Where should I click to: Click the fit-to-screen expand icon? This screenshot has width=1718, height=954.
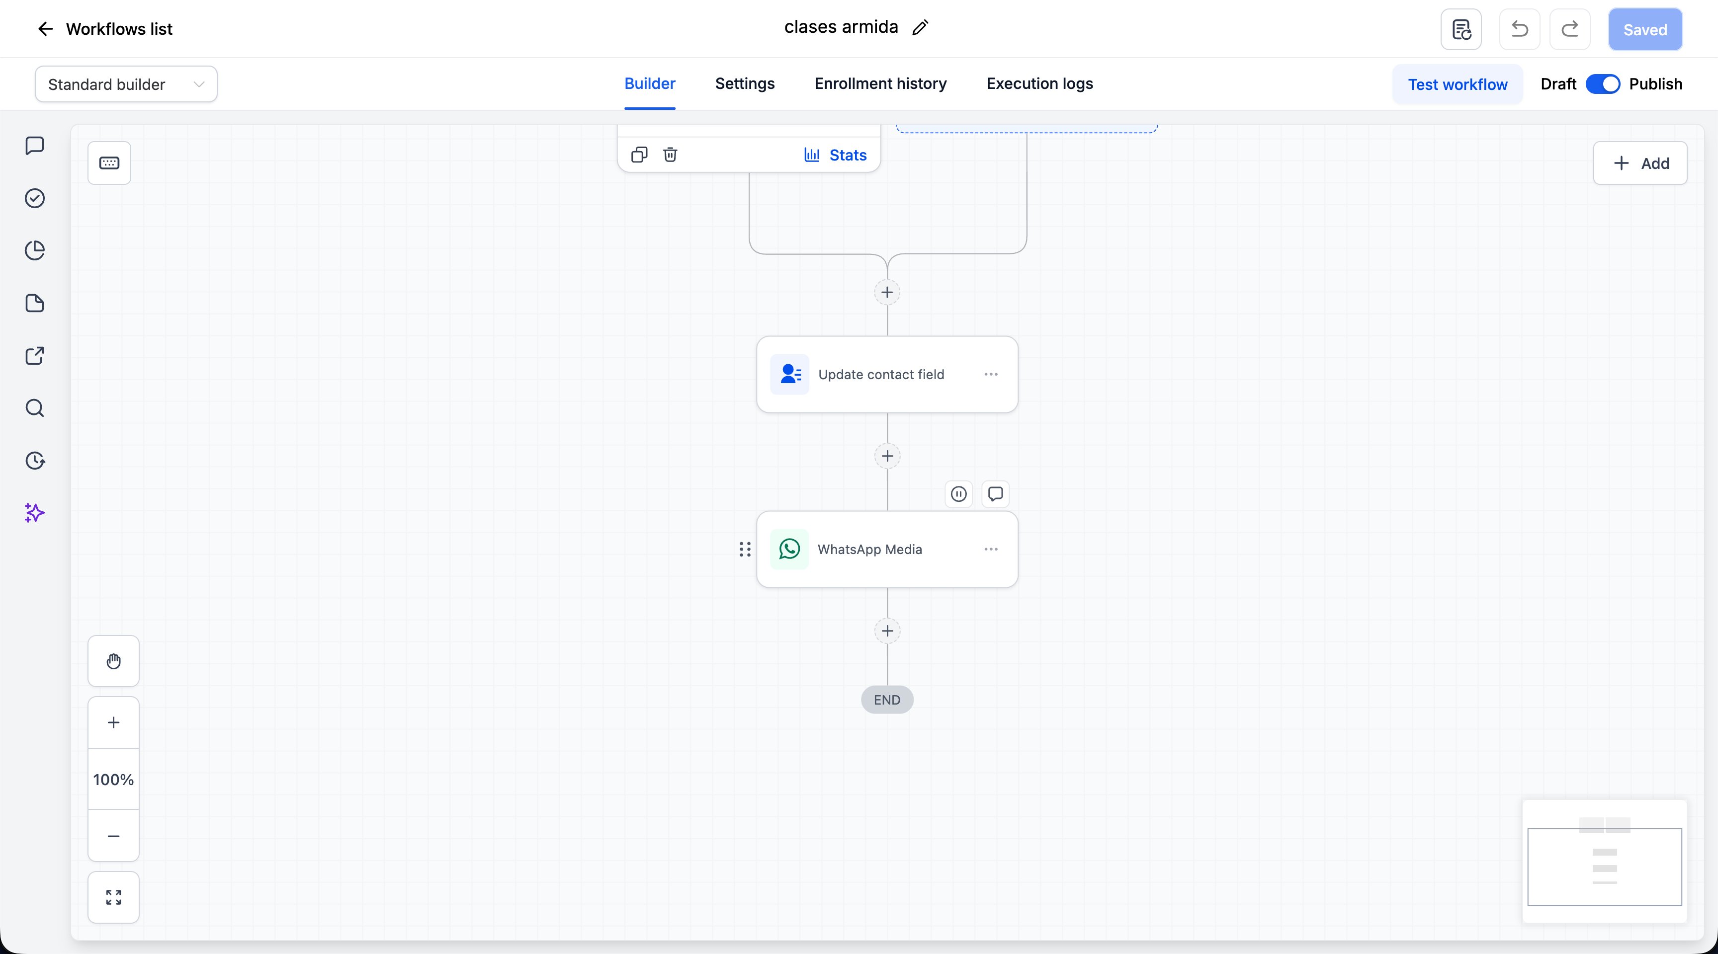113,897
